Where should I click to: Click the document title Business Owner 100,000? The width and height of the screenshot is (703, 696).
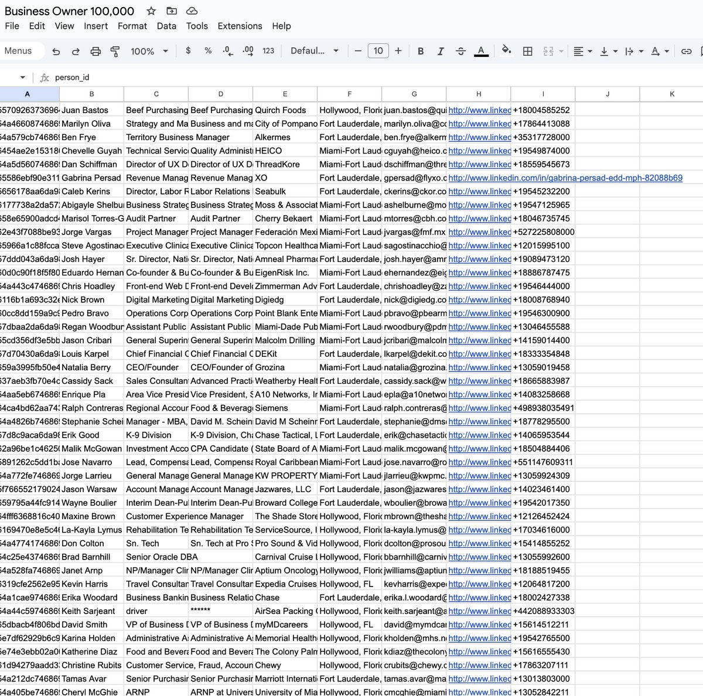click(x=70, y=11)
